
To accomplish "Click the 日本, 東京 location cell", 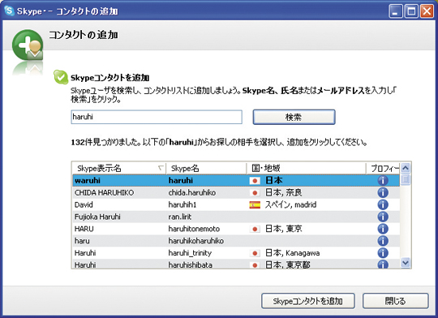I will coord(284,229).
